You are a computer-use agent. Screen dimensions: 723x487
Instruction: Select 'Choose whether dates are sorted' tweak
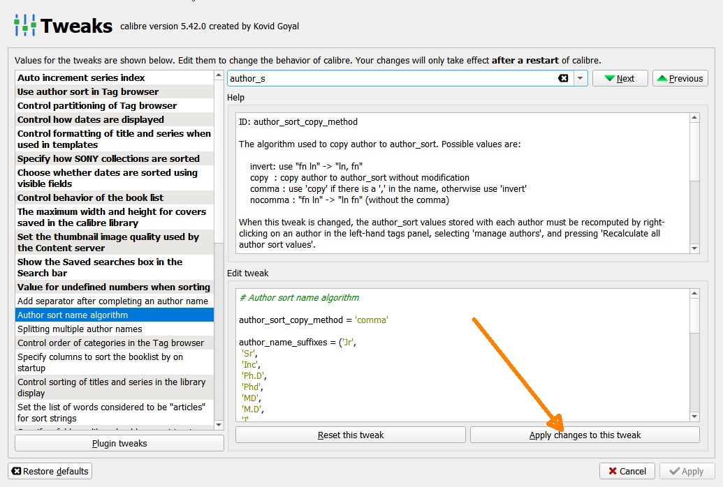point(115,178)
